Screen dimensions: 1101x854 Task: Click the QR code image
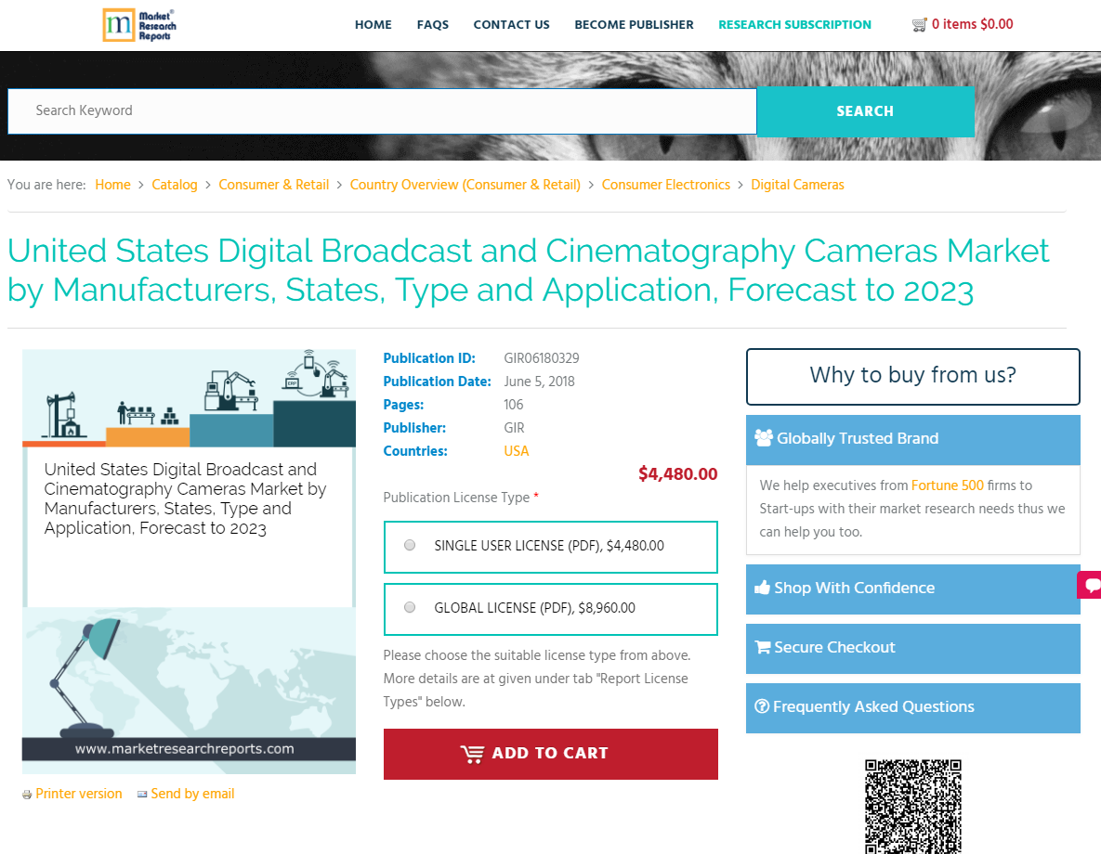(912, 807)
